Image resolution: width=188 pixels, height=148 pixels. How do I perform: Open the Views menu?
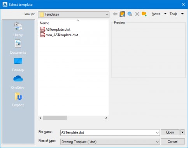pyautogui.click(x=156, y=14)
